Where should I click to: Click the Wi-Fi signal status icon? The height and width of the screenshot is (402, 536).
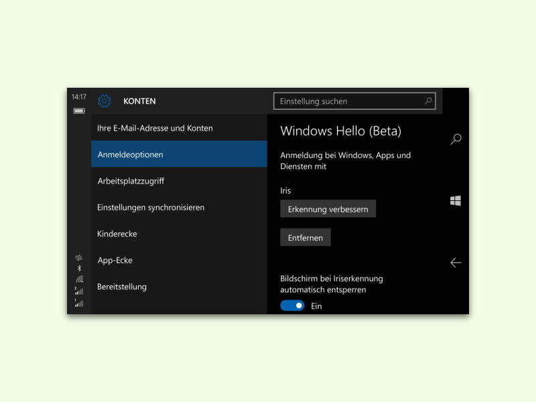80,279
